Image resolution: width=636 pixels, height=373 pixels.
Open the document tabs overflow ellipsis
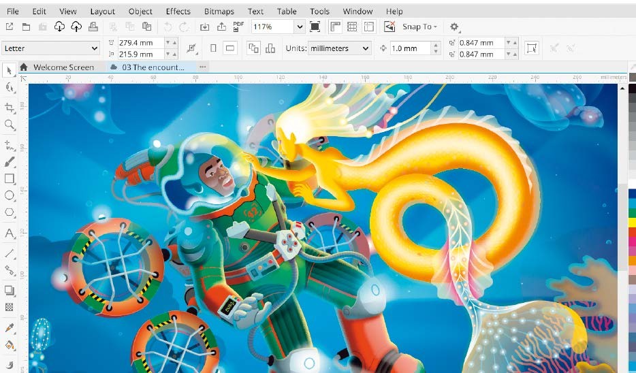coord(203,67)
